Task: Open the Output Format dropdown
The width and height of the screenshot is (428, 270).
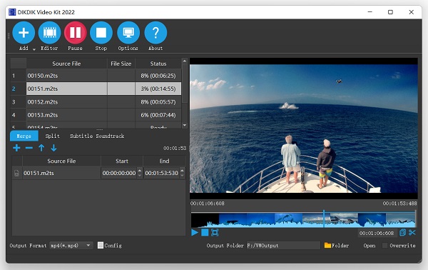Action: pos(71,246)
